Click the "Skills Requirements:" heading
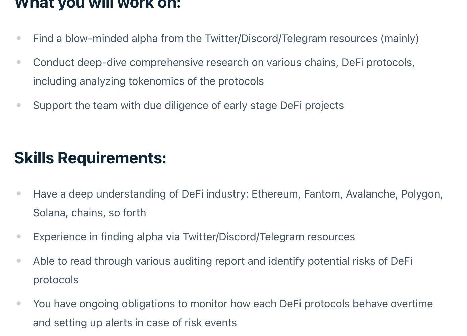This screenshot has height=336, width=467. click(x=90, y=158)
